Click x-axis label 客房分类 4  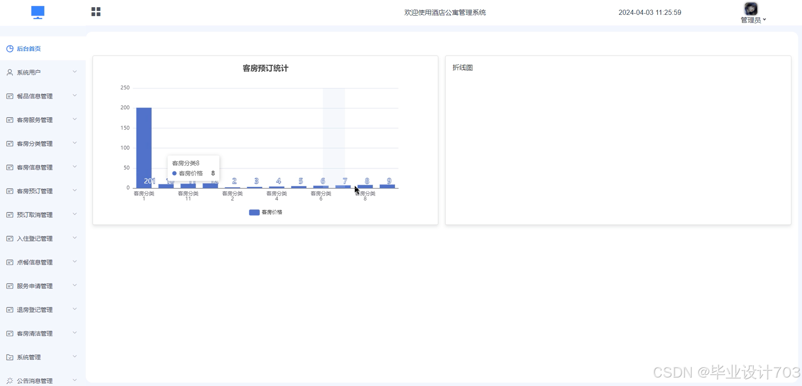click(x=276, y=196)
